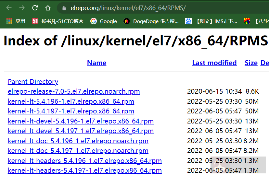This screenshot has width=269, height=175.
Task: Sort listing by Size
Action: point(251,63)
